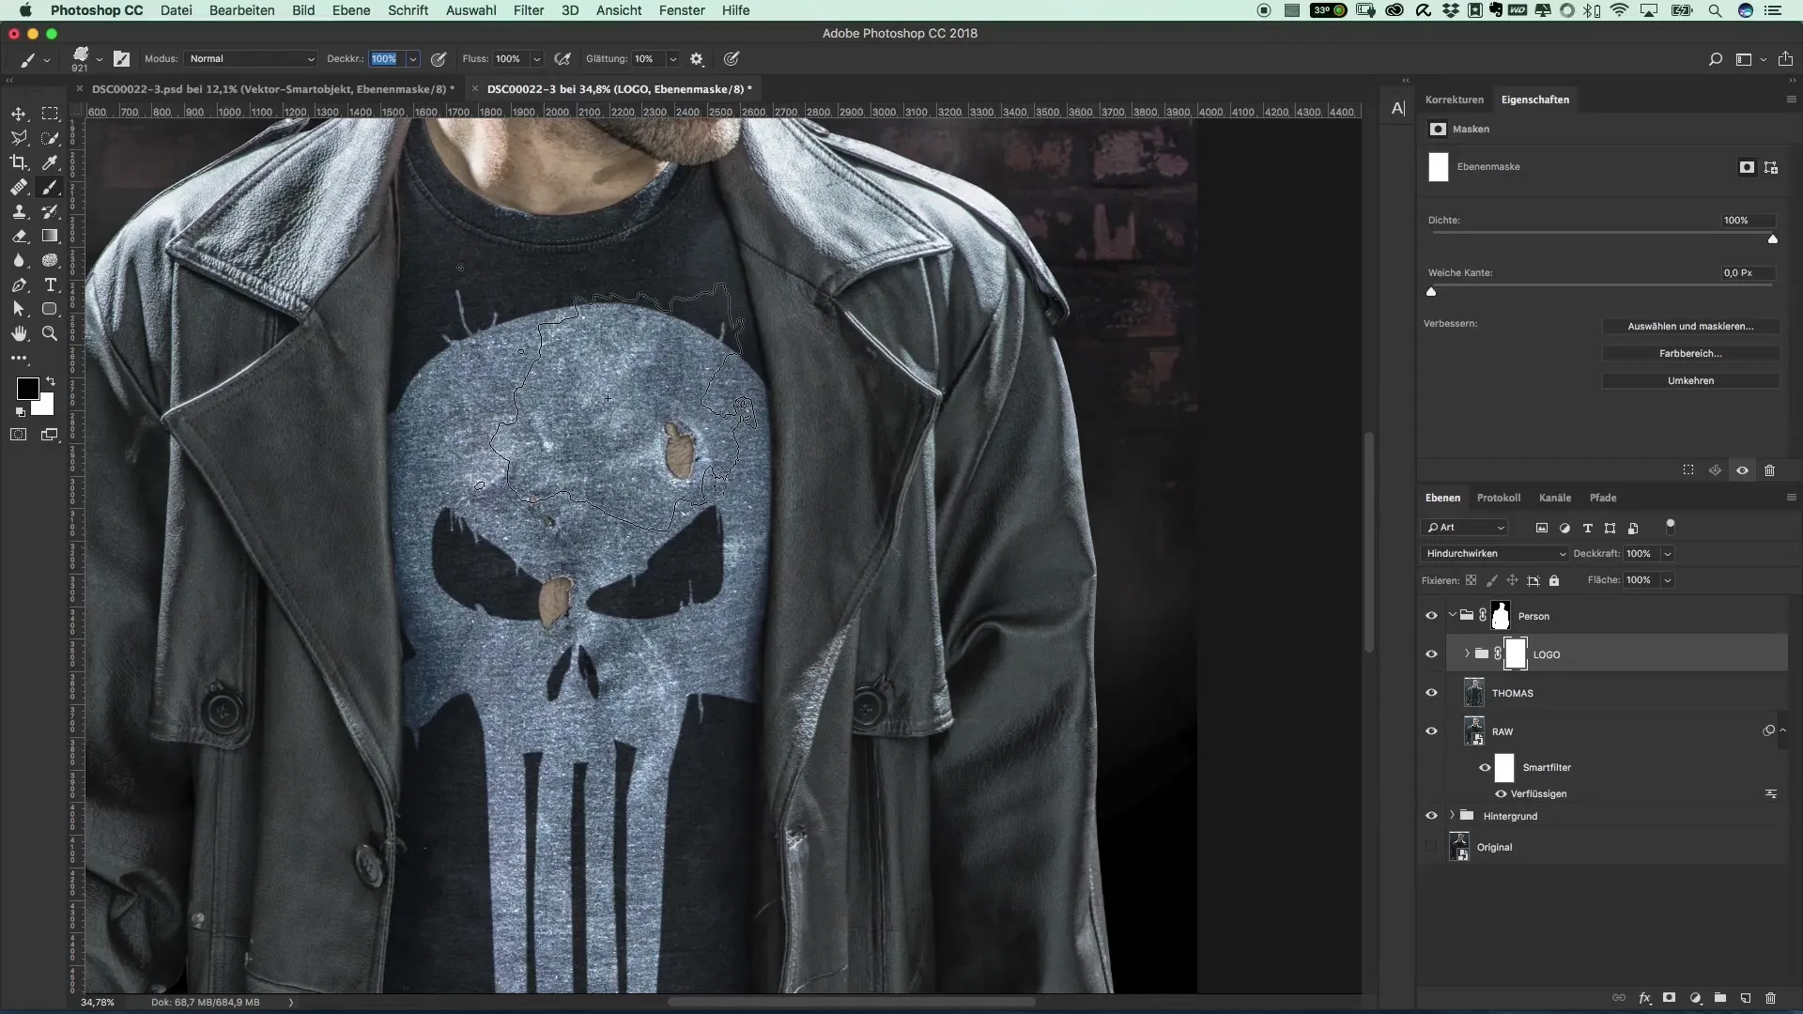Image resolution: width=1803 pixels, height=1014 pixels.
Task: Select the Eyedropper tool
Action: (x=51, y=162)
